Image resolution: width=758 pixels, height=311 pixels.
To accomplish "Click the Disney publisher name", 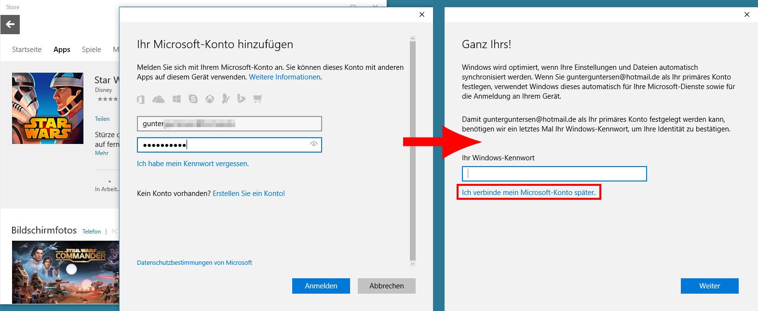I will [x=103, y=90].
